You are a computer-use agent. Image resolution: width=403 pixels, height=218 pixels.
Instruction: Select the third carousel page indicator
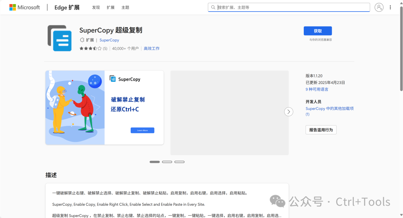click(179, 162)
